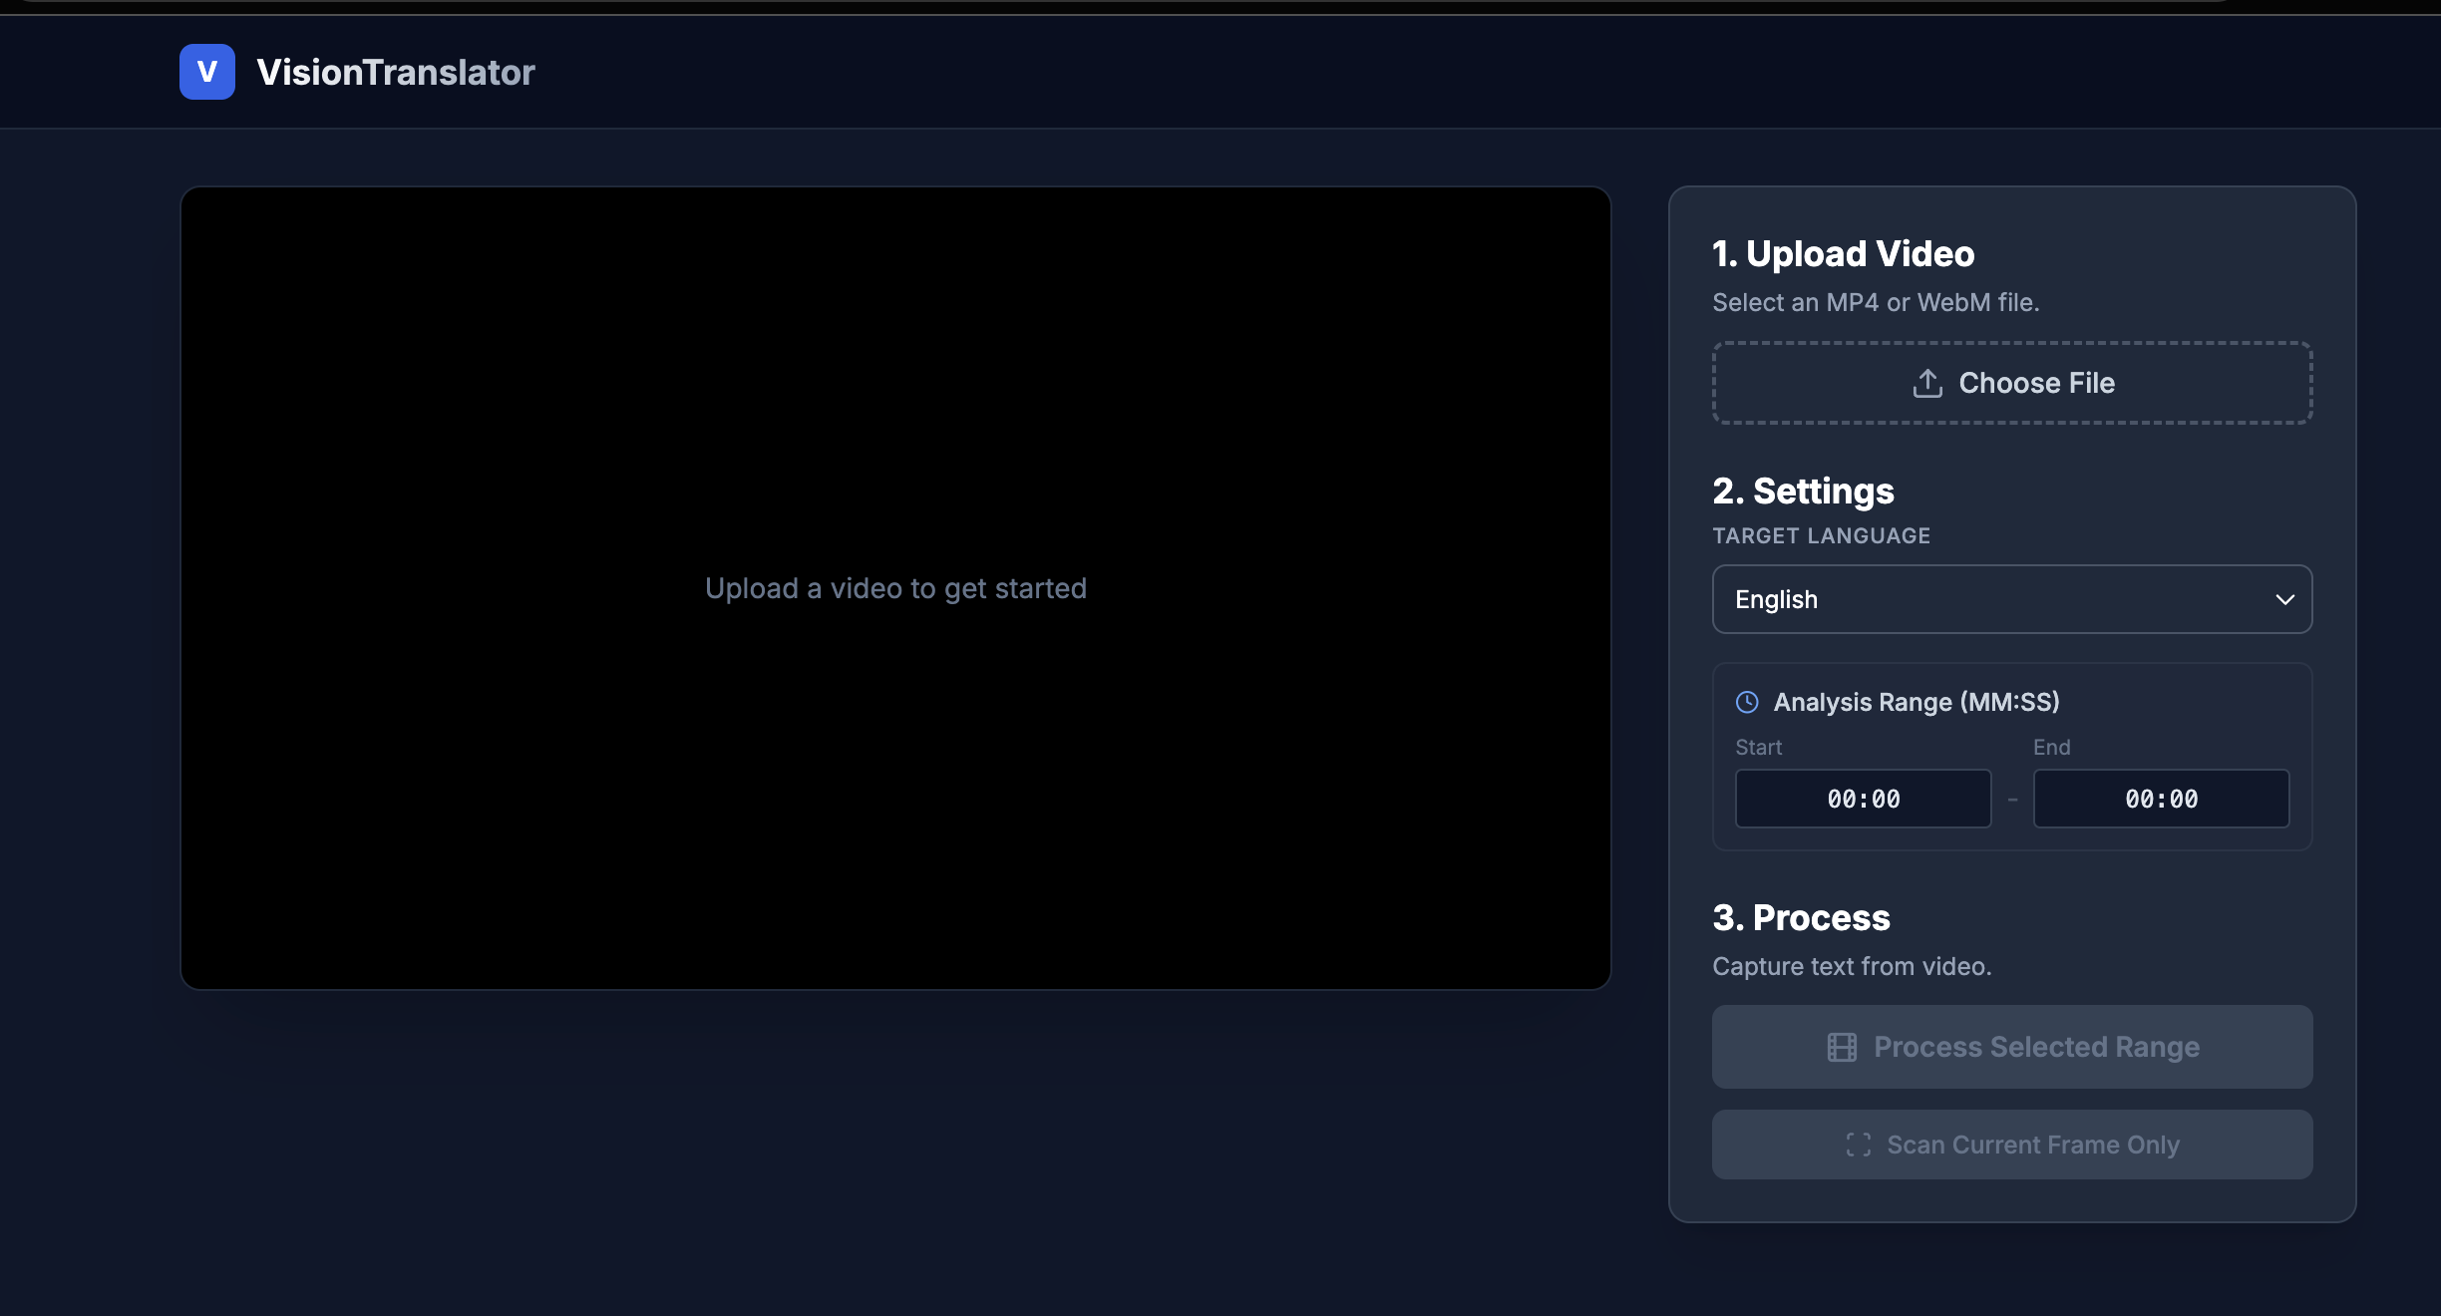Screen dimensions: 2441x1316
Task: Click the blue V logo icon
Action: (207, 72)
